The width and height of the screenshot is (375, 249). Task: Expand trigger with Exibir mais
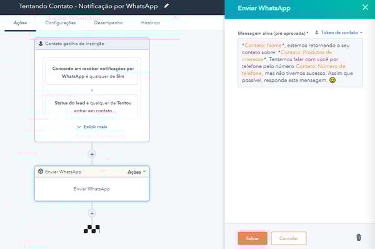pos(92,127)
